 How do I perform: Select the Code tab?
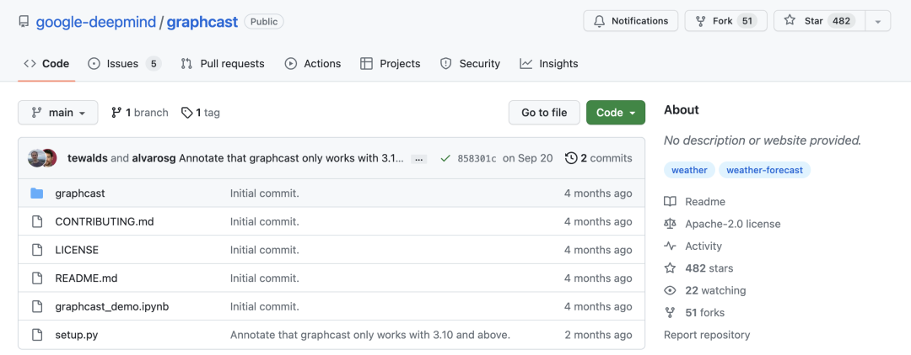click(46, 64)
